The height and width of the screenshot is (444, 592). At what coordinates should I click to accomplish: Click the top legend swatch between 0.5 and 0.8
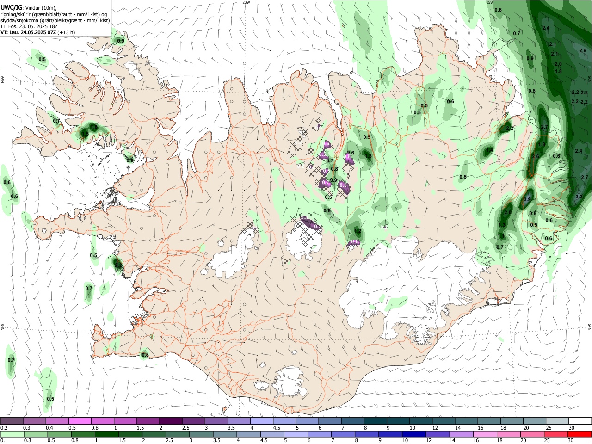(80, 421)
